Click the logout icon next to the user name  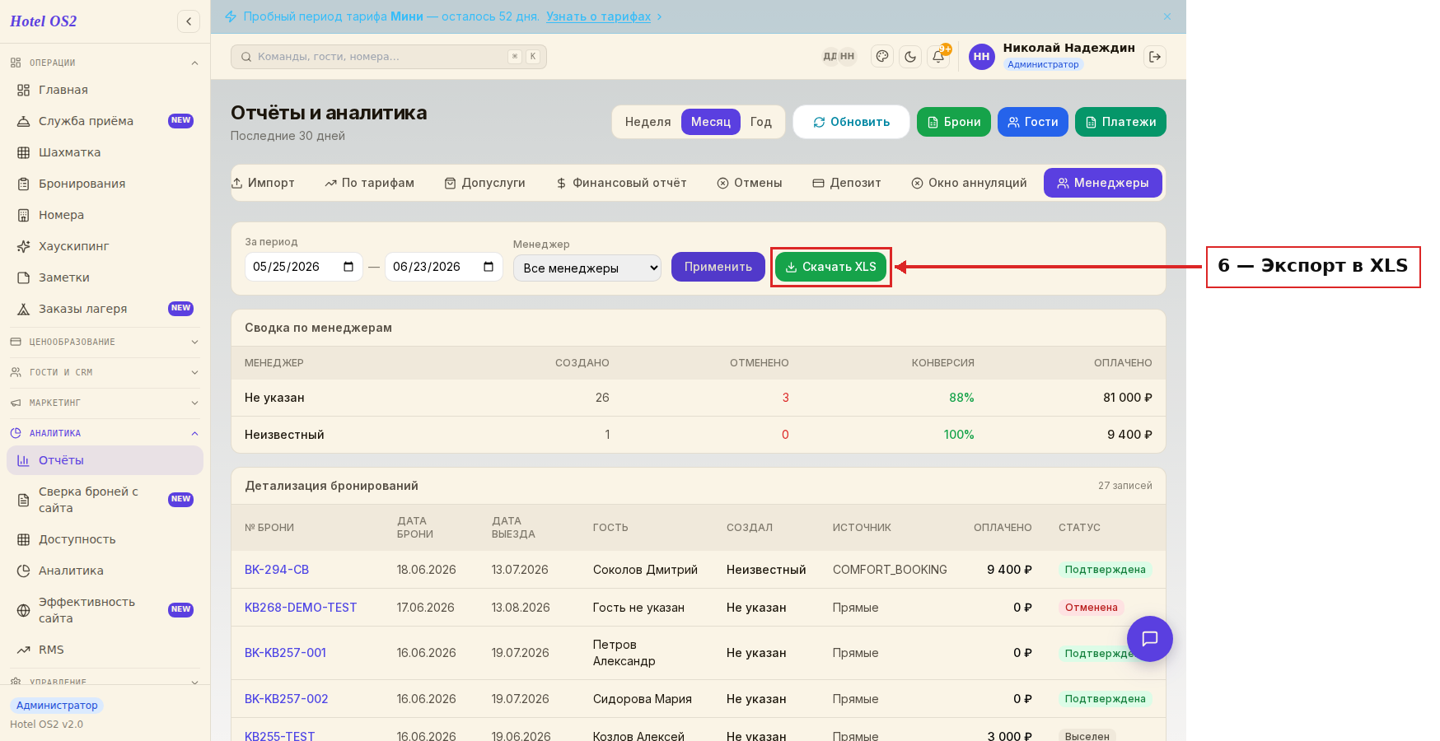click(x=1155, y=57)
